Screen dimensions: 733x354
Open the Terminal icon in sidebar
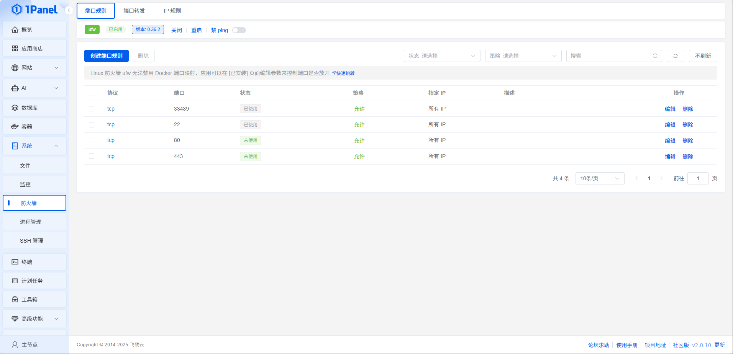click(15, 262)
